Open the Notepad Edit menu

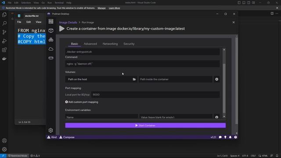click(x=29, y=22)
